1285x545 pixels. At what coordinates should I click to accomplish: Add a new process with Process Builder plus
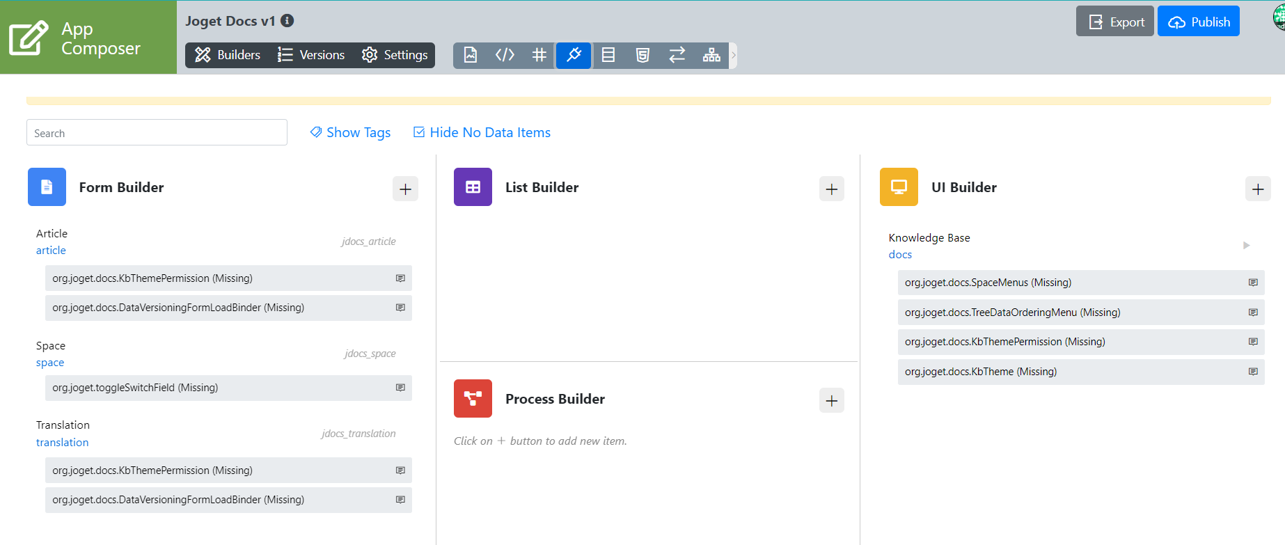(x=831, y=400)
